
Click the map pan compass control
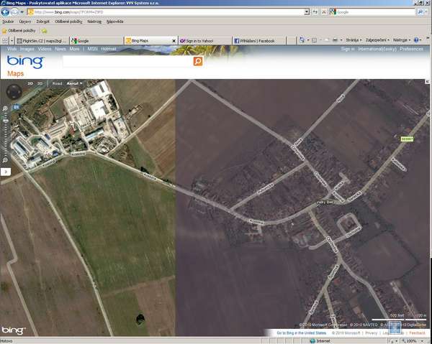14,91
